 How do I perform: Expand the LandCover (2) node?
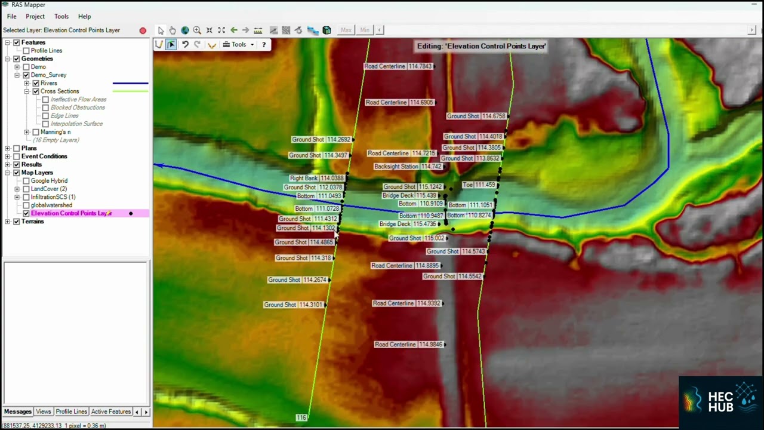(17, 189)
